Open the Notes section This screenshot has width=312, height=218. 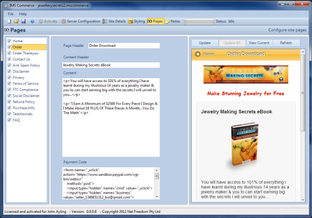173,21
